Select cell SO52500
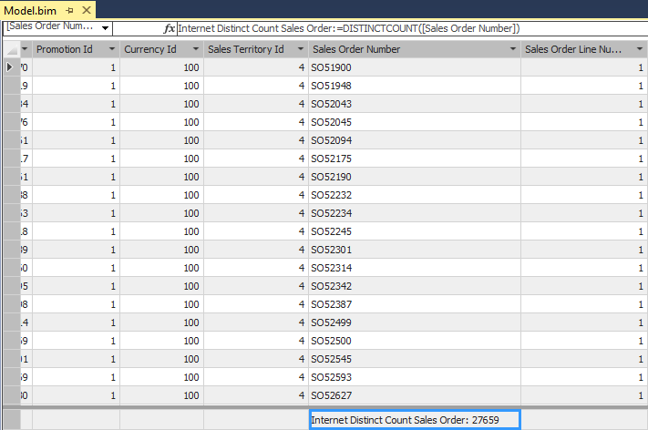The image size is (648, 430). click(415, 341)
